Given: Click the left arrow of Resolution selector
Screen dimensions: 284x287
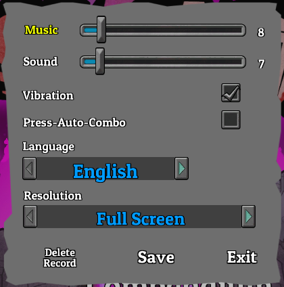Looking at the screenshot, I should tap(30, 217).
